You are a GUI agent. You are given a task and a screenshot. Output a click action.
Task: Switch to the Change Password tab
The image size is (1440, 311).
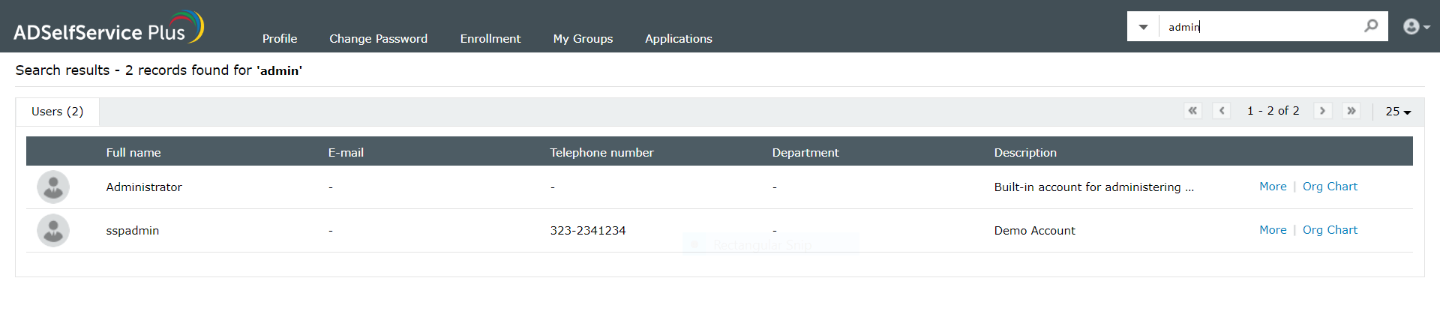pyautogui.click(x=378, y=39)
